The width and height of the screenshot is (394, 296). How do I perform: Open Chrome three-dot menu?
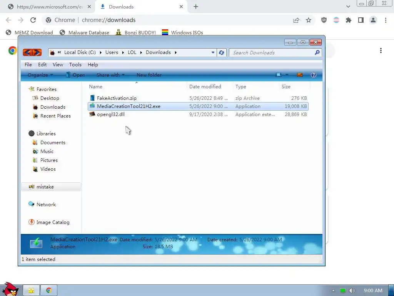386,20
